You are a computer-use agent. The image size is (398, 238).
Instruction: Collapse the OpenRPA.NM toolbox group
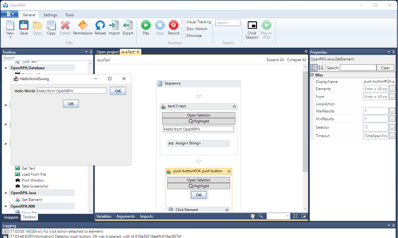point(6,206)
